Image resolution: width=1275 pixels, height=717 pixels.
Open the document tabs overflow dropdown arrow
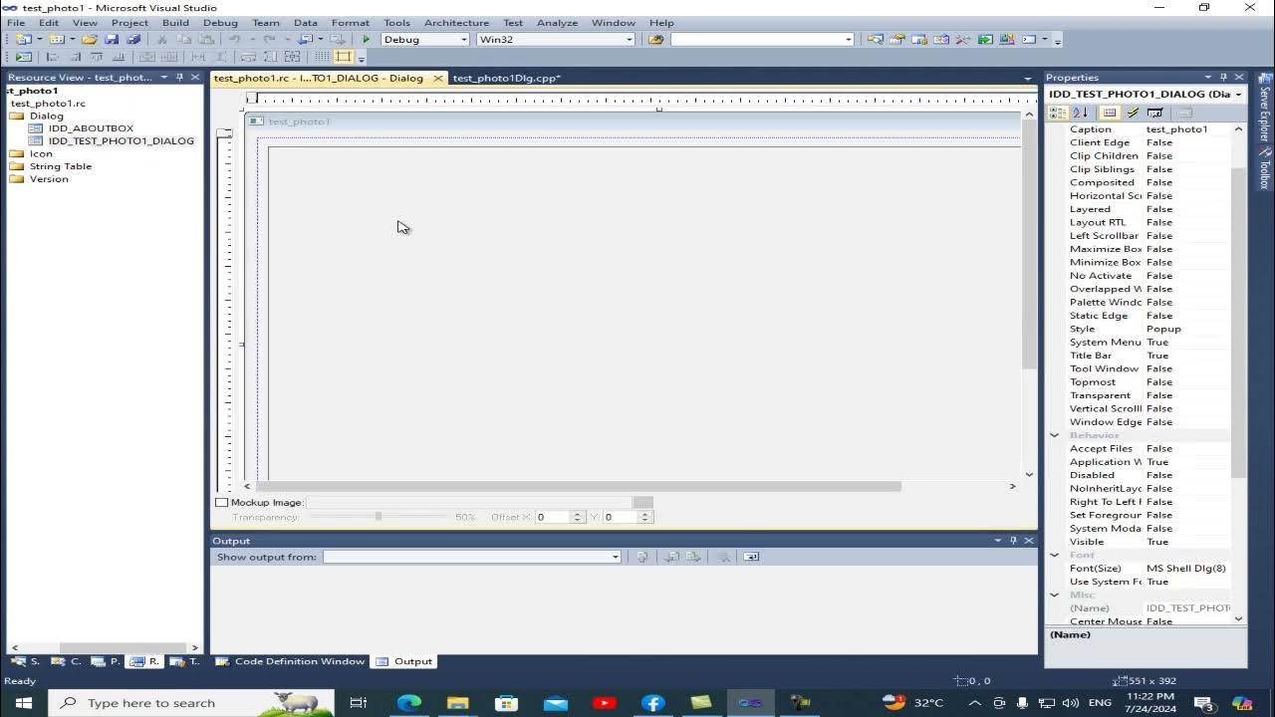[x=1028, y=79]
